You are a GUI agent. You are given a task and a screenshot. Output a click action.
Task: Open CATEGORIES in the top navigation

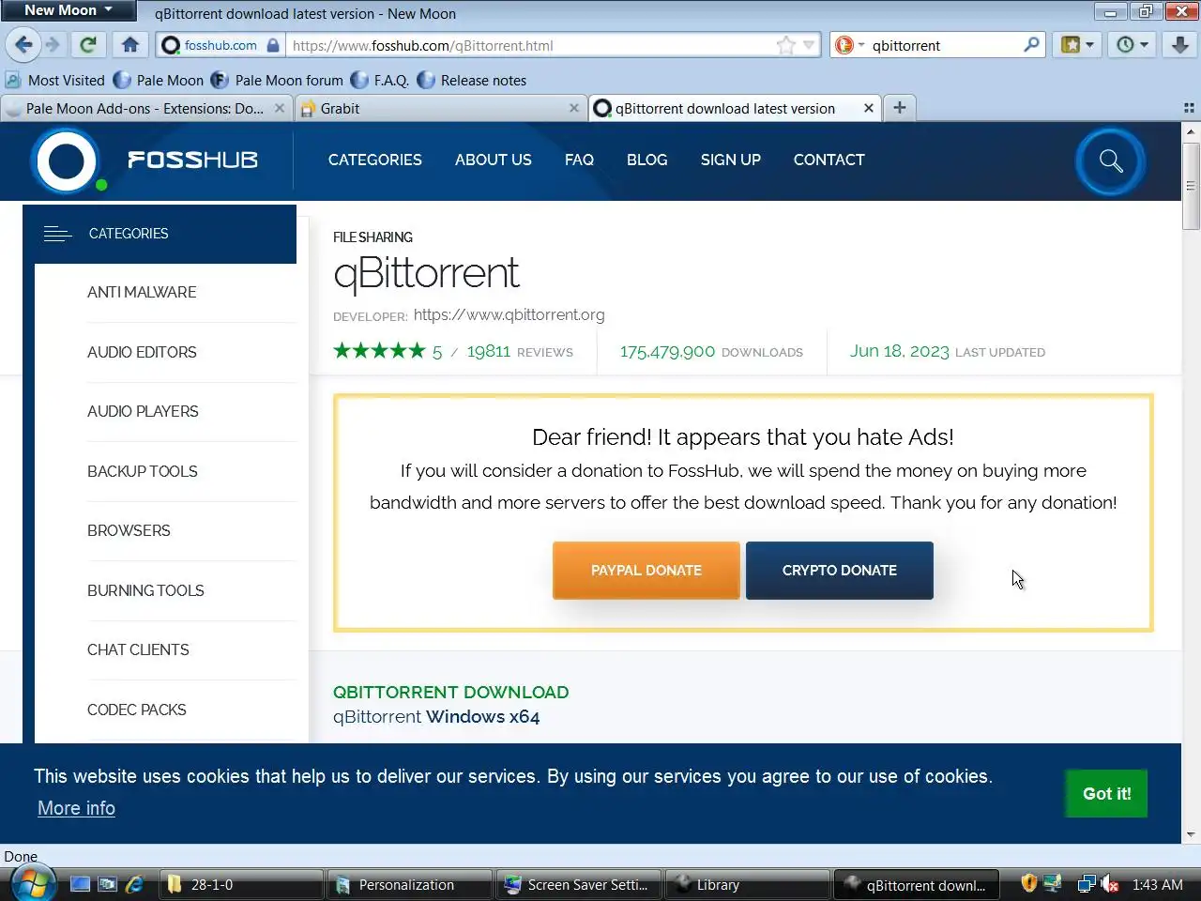point(375,160)
